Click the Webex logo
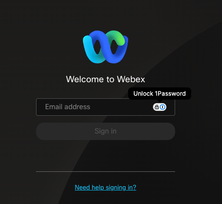 click(x=106, y=47)
